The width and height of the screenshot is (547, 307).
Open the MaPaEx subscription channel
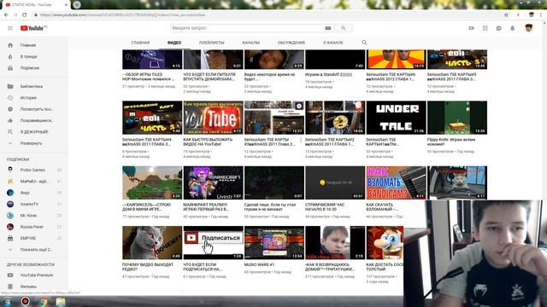pos(34,182)
